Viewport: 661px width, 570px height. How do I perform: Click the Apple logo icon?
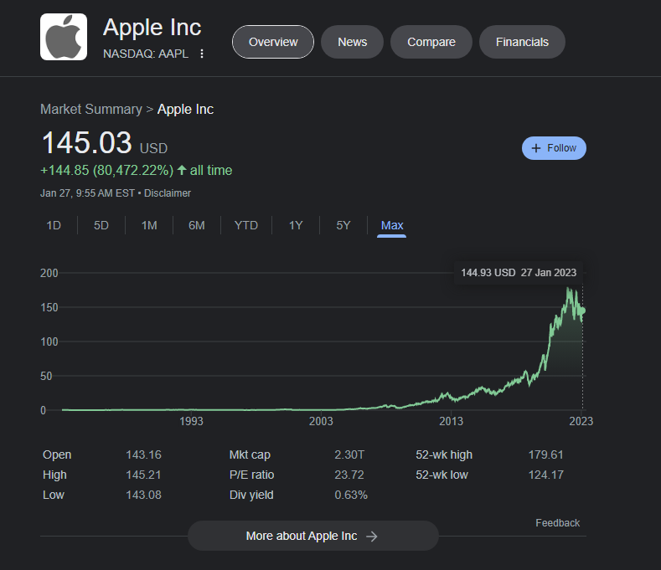[64, 37]
